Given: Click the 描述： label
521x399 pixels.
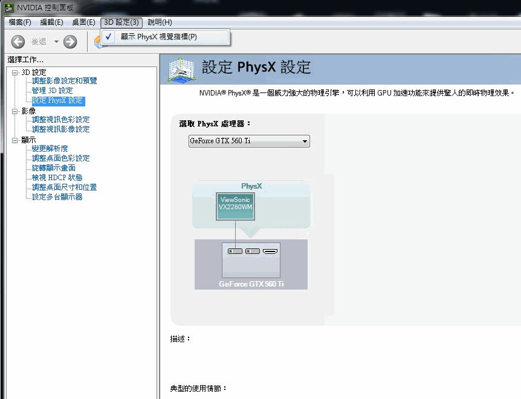Looking at the screenshot, I should tap(181, 339).
